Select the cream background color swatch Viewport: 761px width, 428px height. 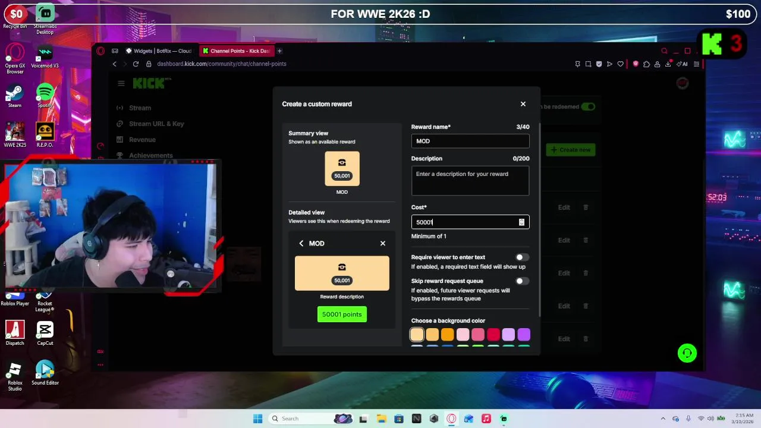point(417,335)
